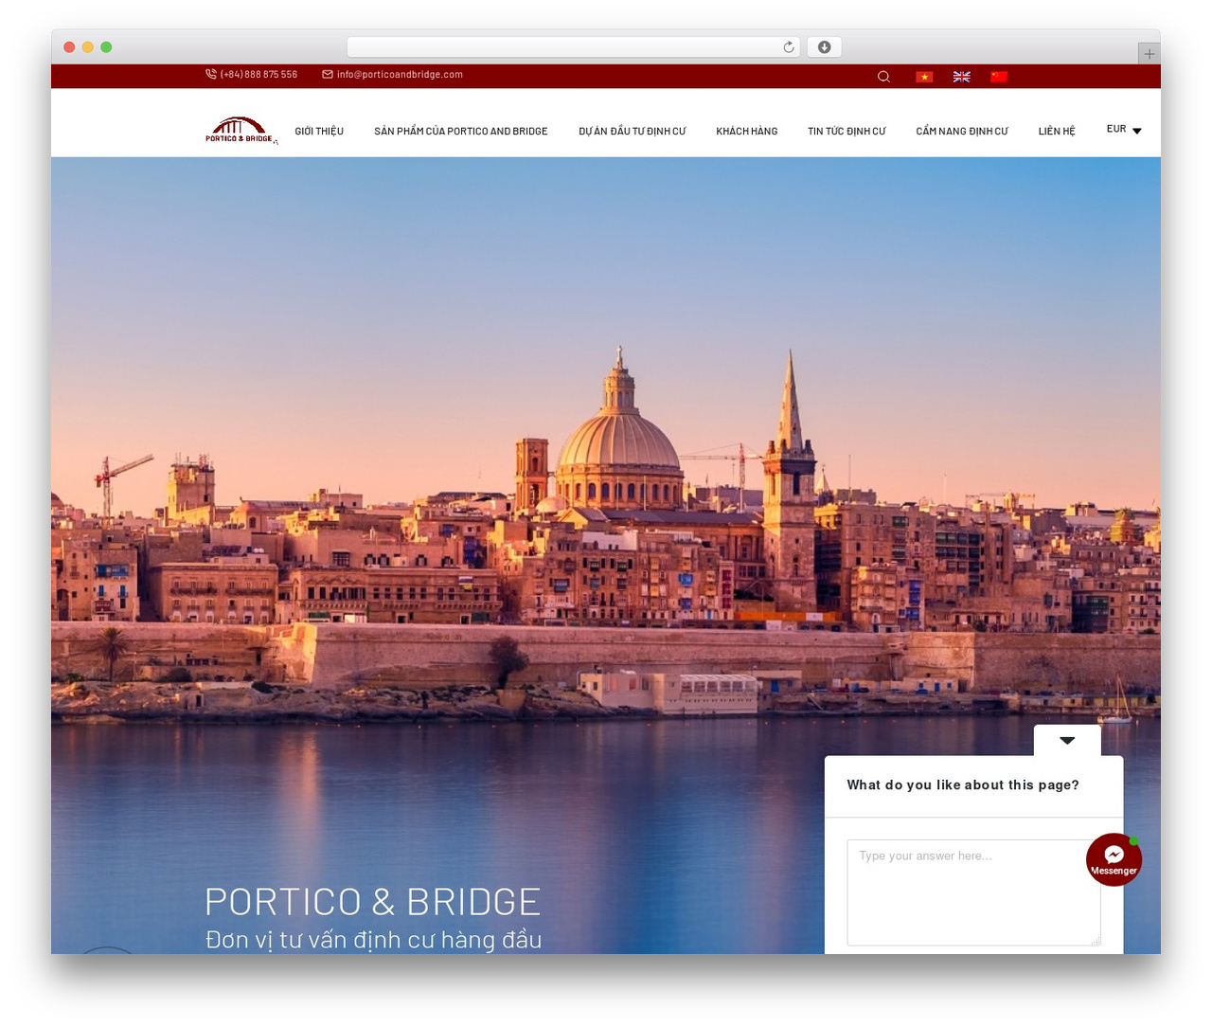Click the 'Type your answer here...' feedback box
Viewport: 1212px width, 1027px height.
pyautogui.click(x=973, y=892)
